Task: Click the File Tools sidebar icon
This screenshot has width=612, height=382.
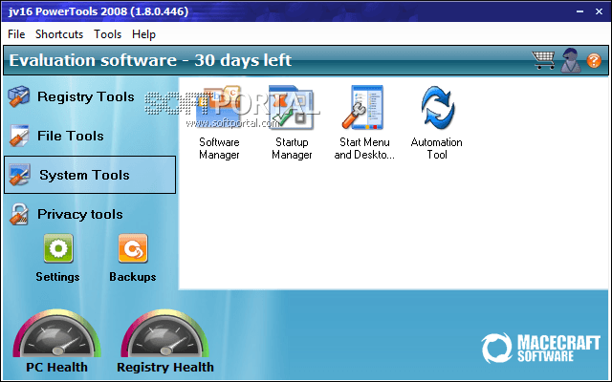Action: click(x=19, y=136)
